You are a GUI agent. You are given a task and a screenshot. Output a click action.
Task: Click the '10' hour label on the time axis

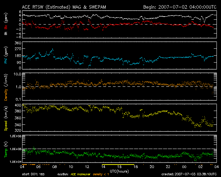71,167
